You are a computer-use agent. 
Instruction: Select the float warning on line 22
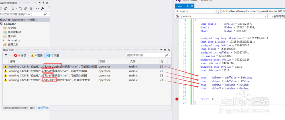(x=87, y=76)
